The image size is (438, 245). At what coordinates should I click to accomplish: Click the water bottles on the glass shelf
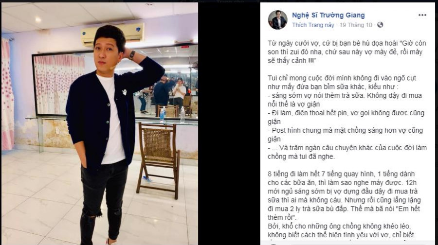[x=172, y=114]
